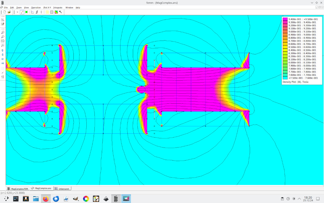Pan view right with the arrow
The height and width of the screenshot is (203, 324).
[3, 63]
